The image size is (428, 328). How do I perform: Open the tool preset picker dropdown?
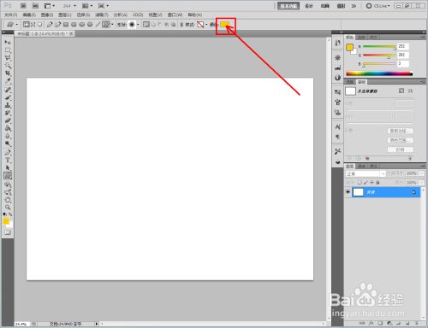coord(17,25)
